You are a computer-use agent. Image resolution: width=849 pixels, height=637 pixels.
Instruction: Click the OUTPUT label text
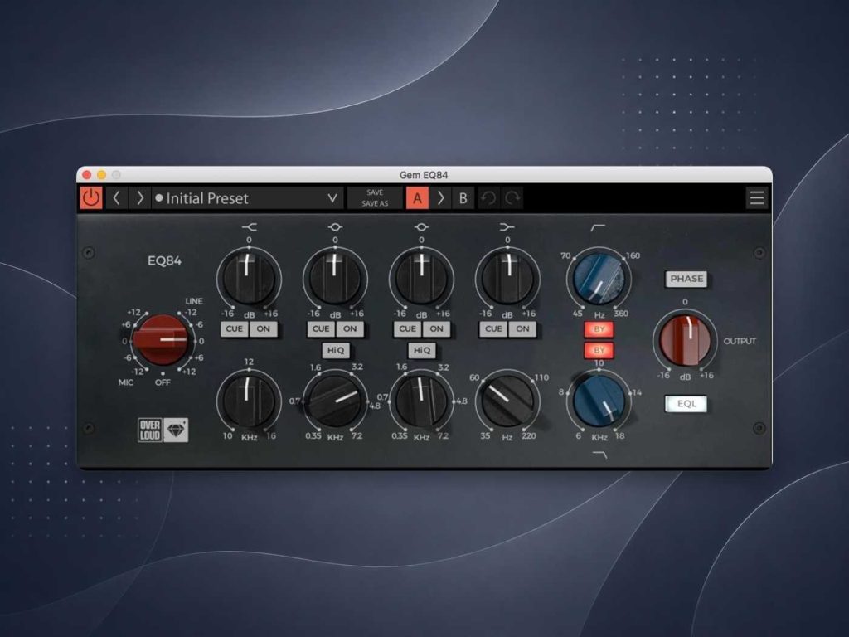740,341
